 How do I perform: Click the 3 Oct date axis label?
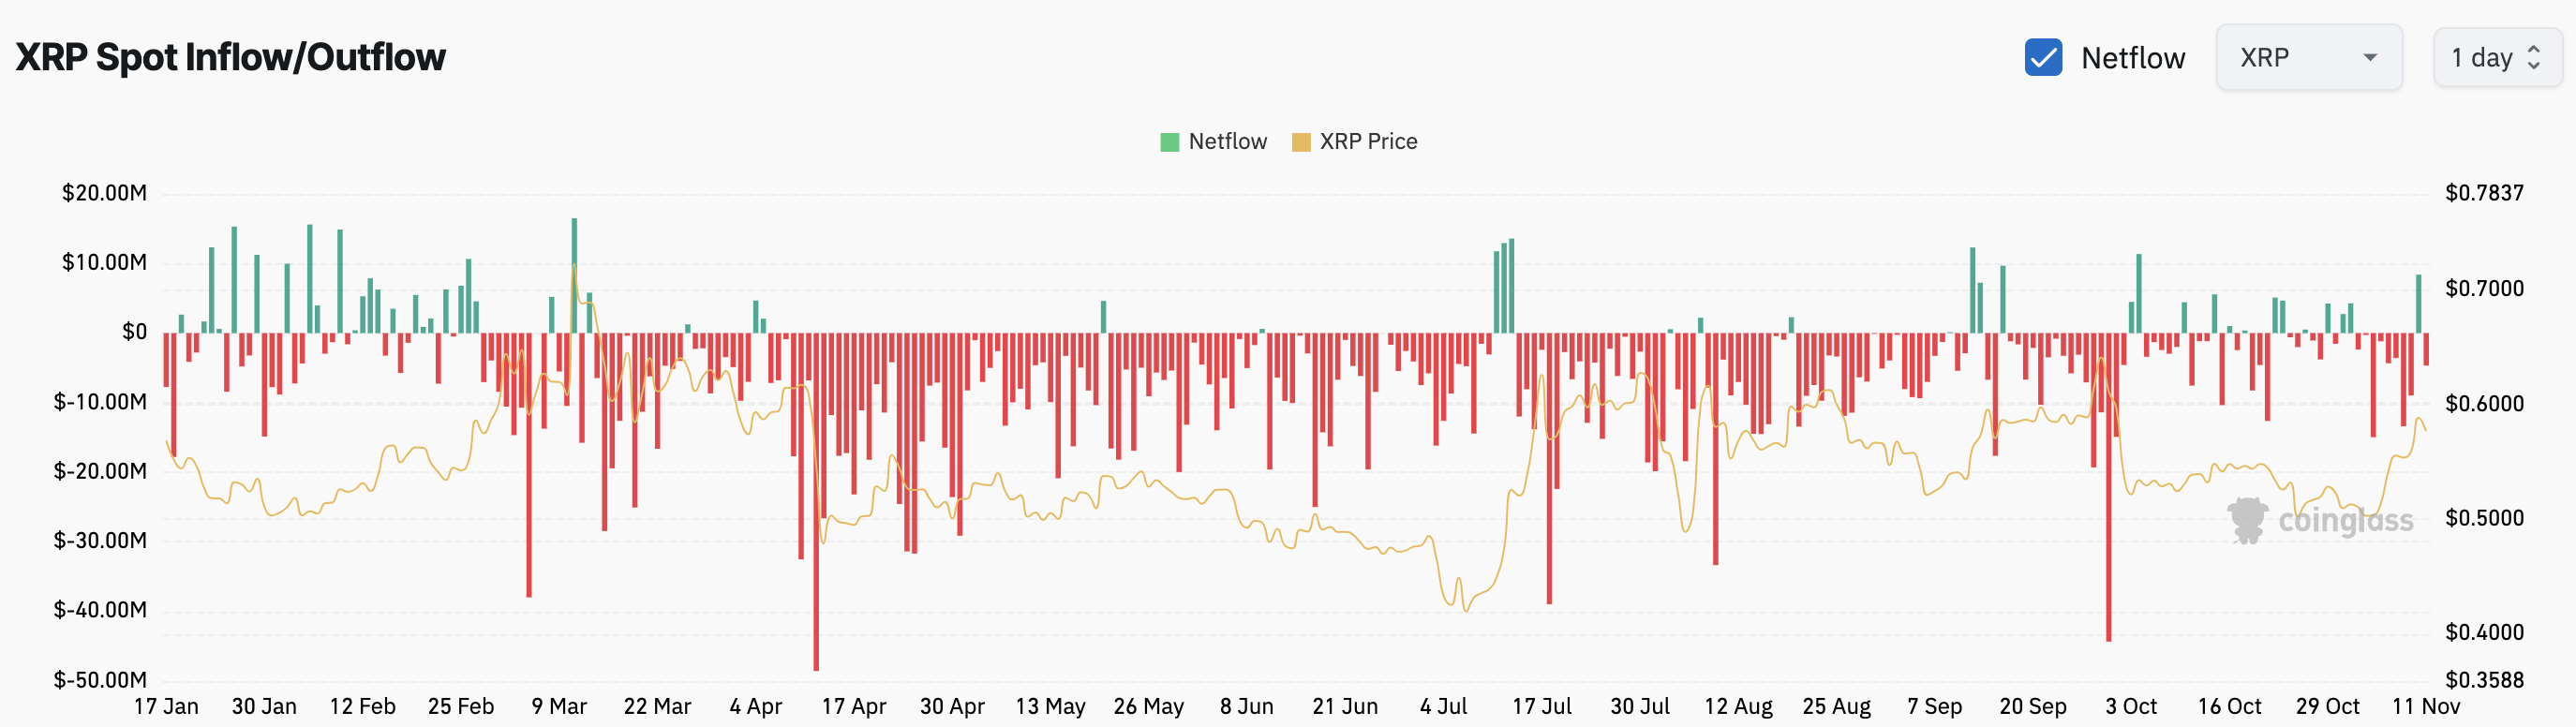[x=2130, y=706]
